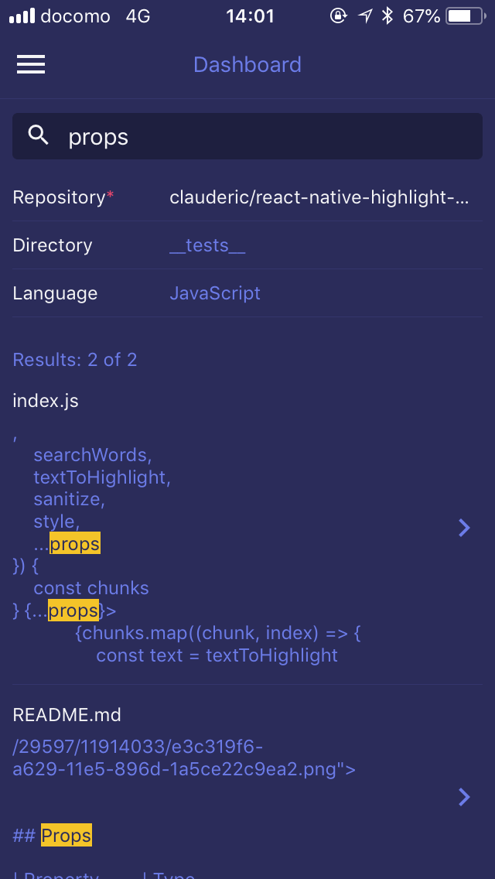Tap the rotation lock status icon
Viewport: 495px width, 879px height.
pyautogui.click(x=338, y=15)
